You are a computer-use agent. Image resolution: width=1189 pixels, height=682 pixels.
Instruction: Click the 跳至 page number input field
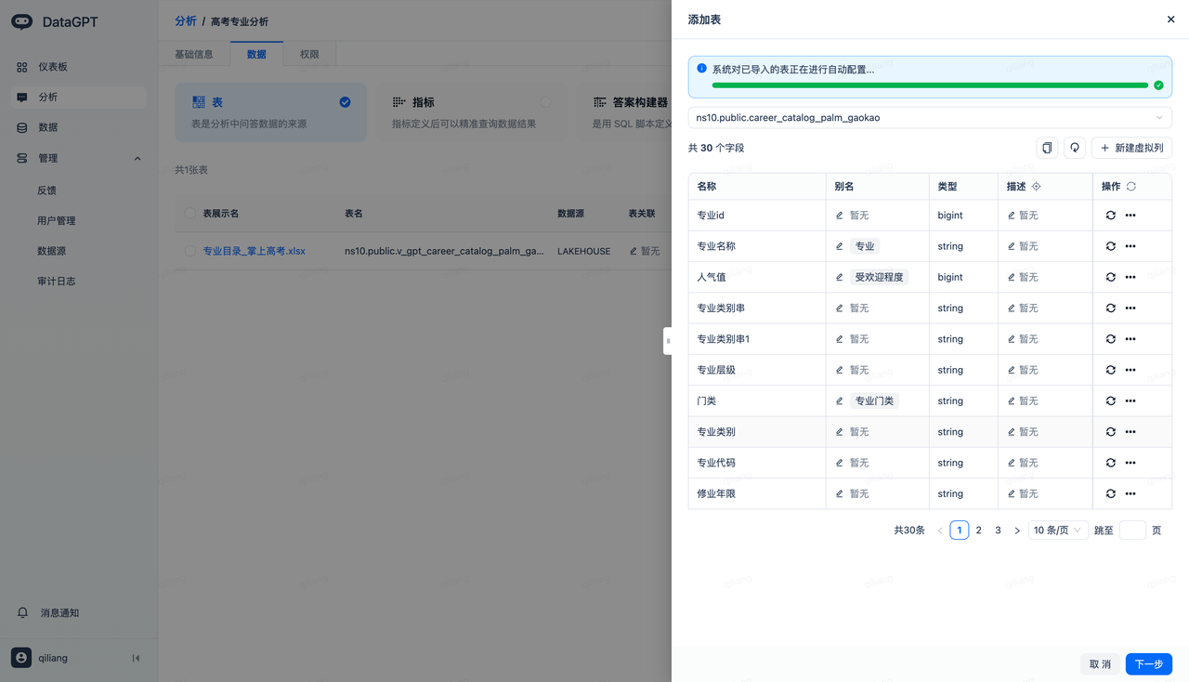pos(1132,531)
